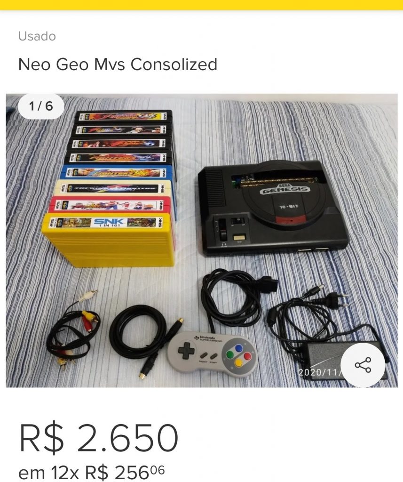Tap the 1 / 6 image counter badge

41,106
